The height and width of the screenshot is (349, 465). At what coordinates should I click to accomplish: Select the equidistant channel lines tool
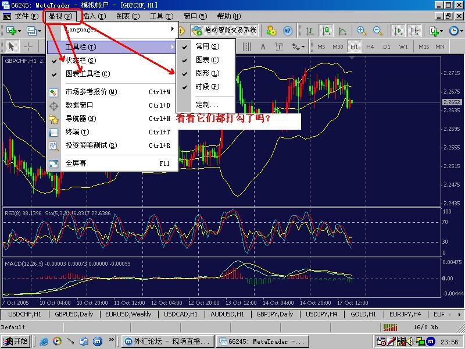[246, 47]
